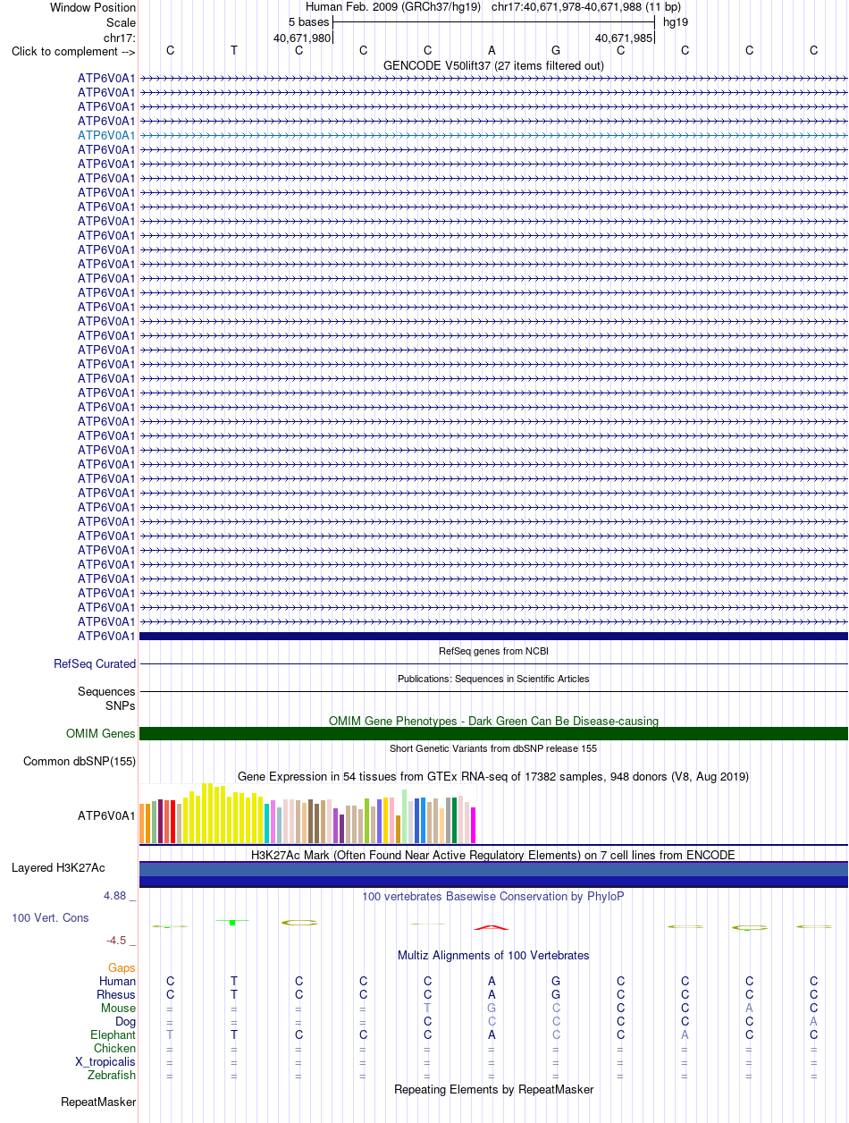The width and height of the screenshot is (849, 1123).
Task: Open the GENCODE V50lift37 track title
Action: click(493, 65)
